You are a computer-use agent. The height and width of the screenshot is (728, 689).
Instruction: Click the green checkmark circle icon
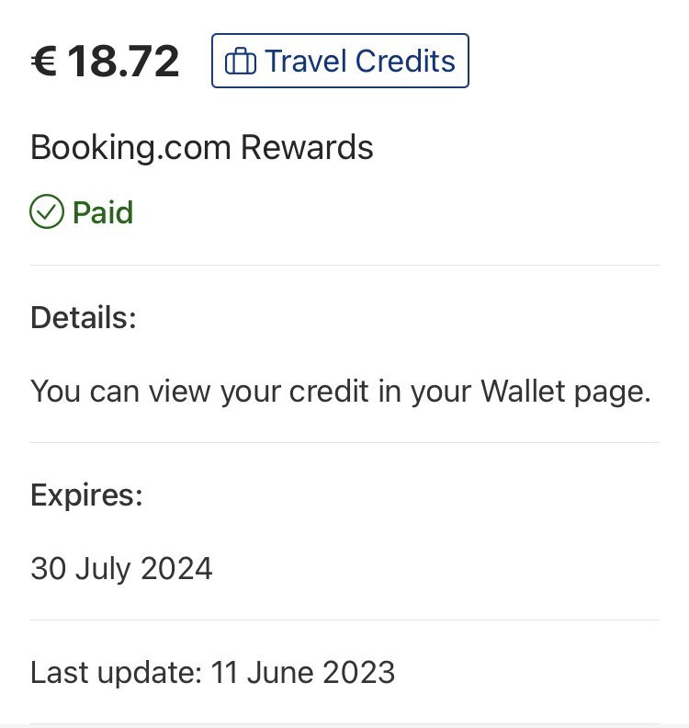click(45, 212)
